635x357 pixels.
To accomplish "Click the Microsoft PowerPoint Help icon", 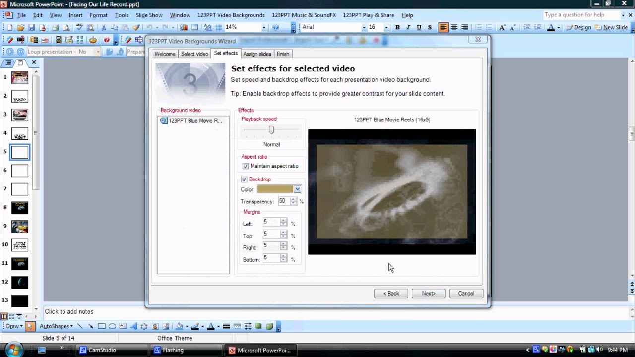I will pos(276,28).
